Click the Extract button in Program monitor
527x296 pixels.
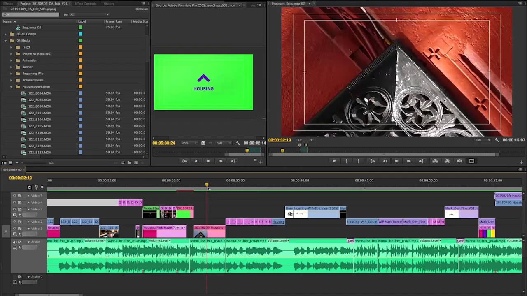pos(447,161)
